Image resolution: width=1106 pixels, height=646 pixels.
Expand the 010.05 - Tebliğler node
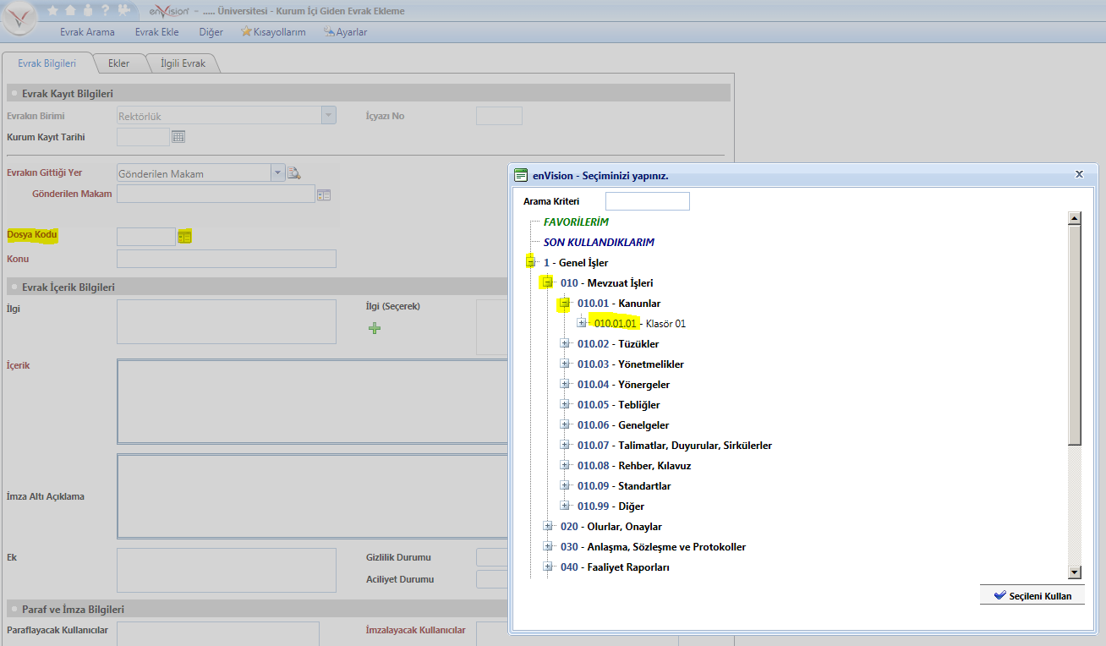564,404
